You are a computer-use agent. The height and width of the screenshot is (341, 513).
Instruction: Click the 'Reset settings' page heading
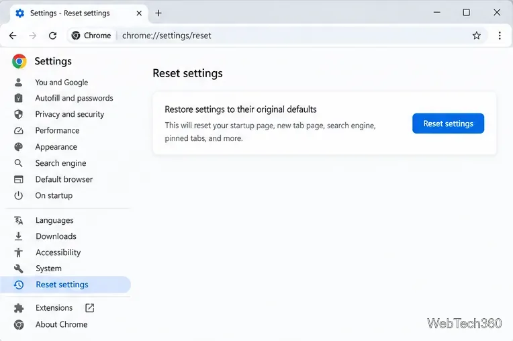(x=187, y=73)
